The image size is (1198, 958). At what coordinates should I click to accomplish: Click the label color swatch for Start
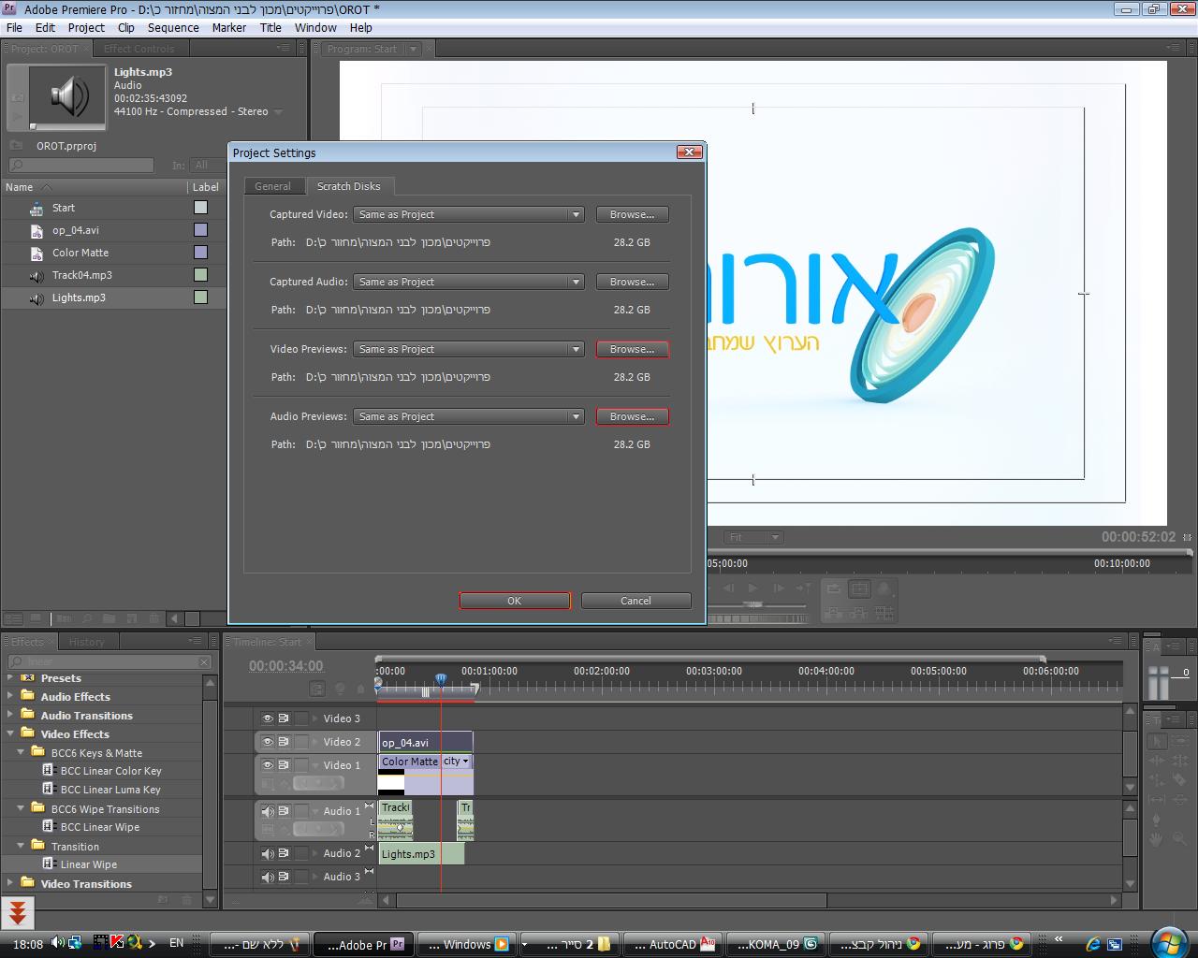200,208
